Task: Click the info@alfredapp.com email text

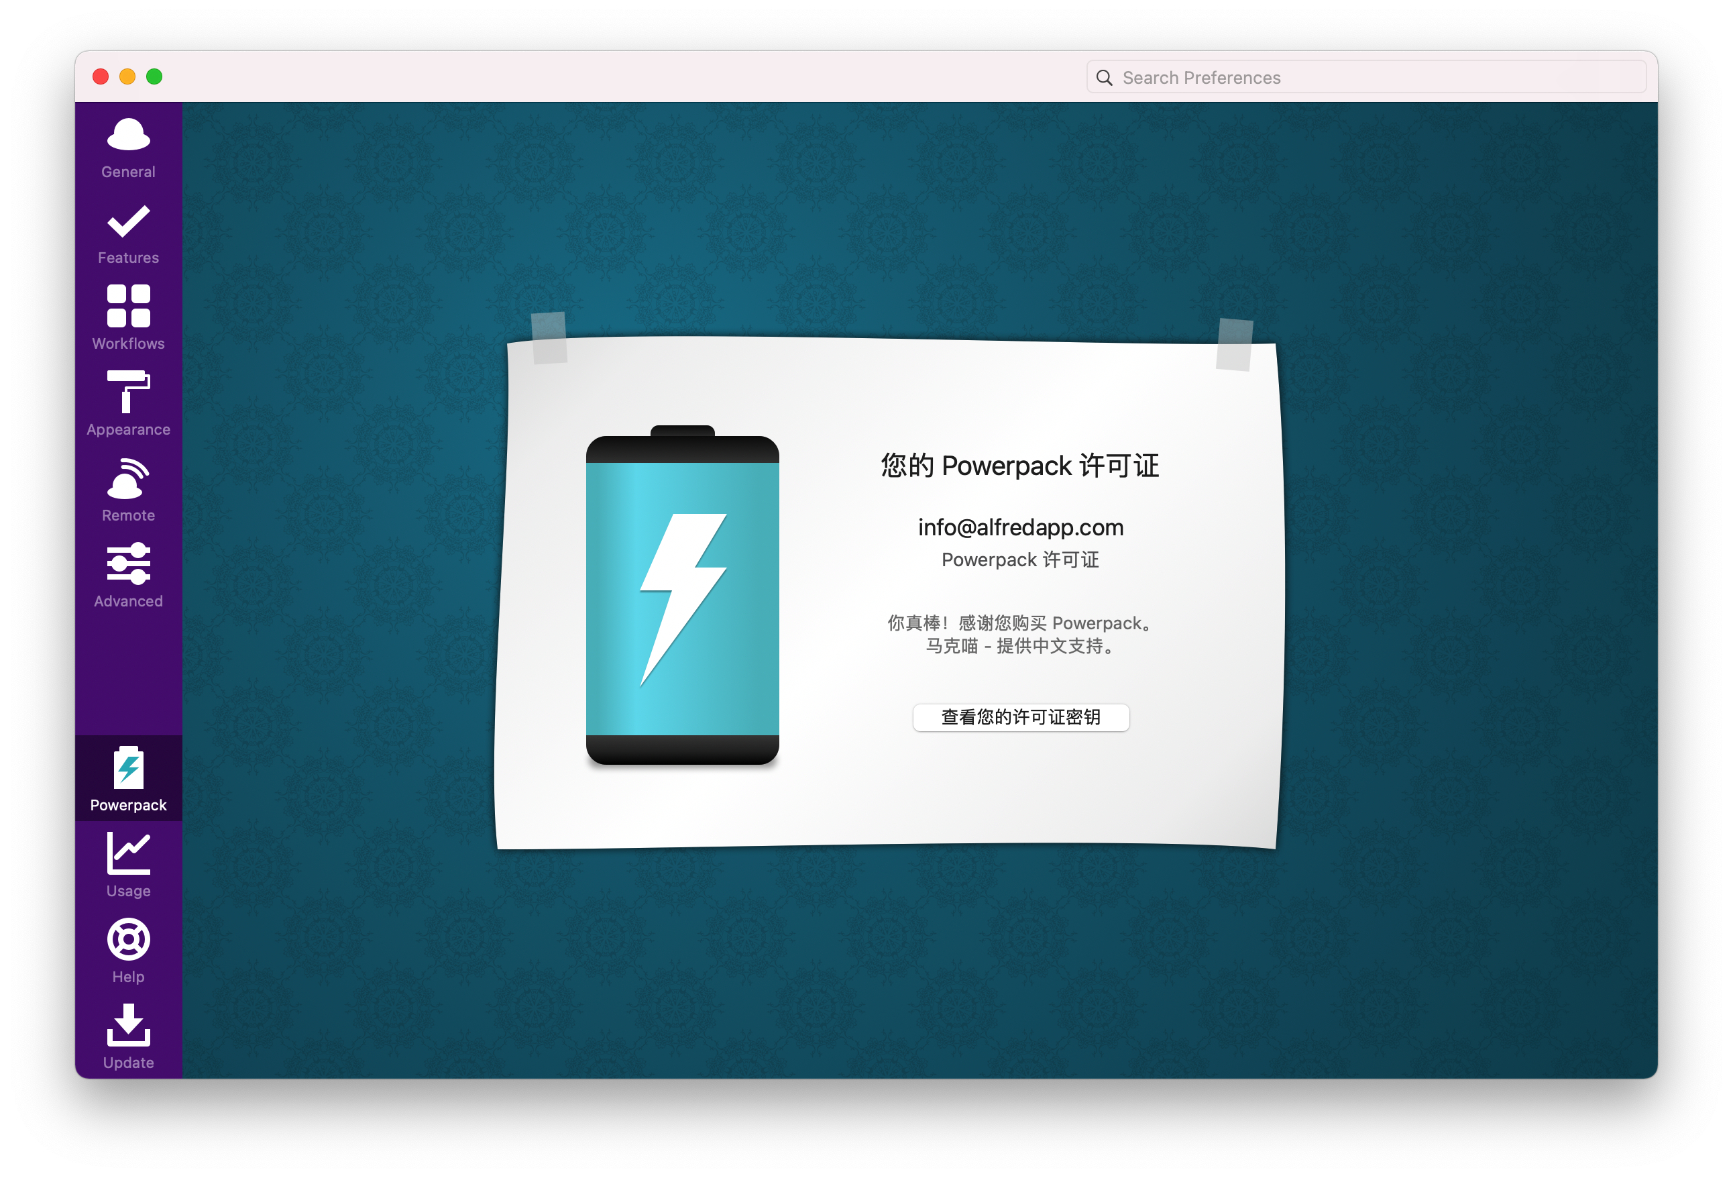Action: (1020, 527)
